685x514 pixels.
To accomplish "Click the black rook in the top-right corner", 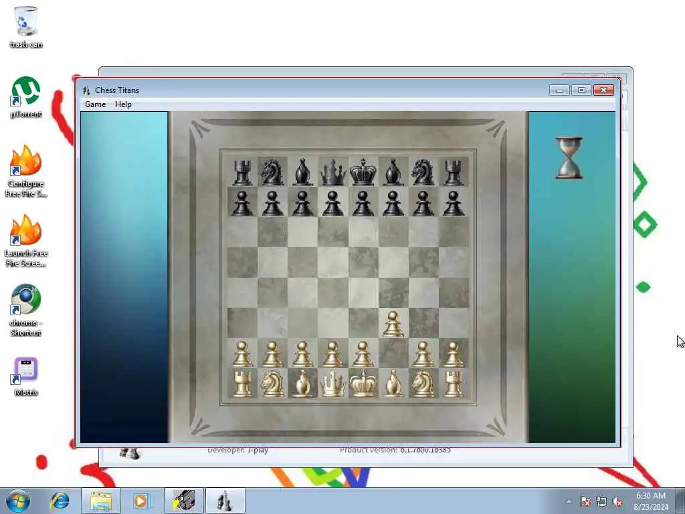I will click(454, 173).
